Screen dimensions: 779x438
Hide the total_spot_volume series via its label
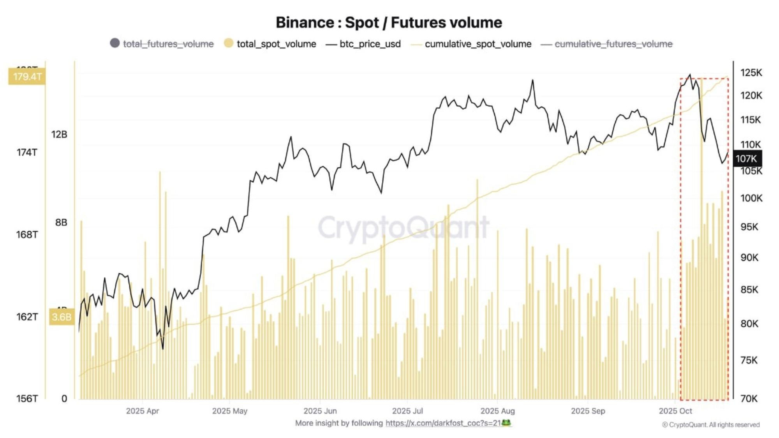pos(276,44)
